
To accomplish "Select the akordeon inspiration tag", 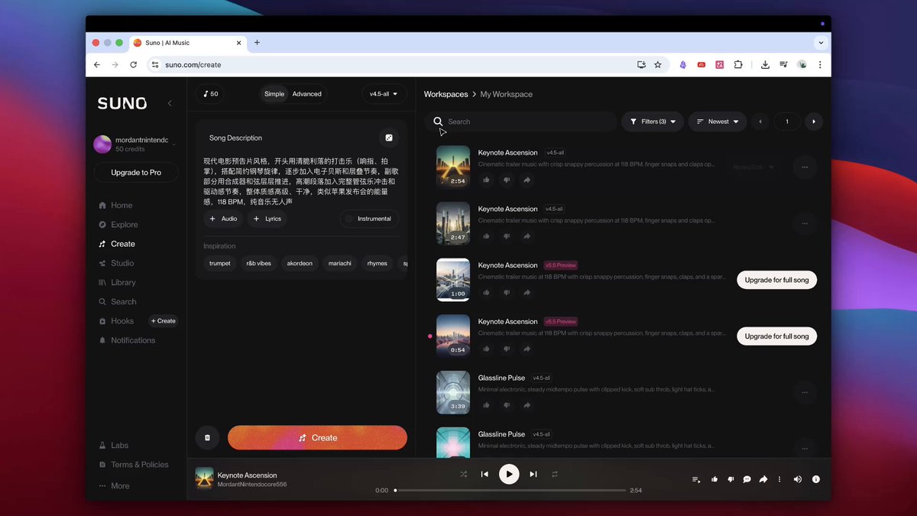I will [x=300, y=263].
